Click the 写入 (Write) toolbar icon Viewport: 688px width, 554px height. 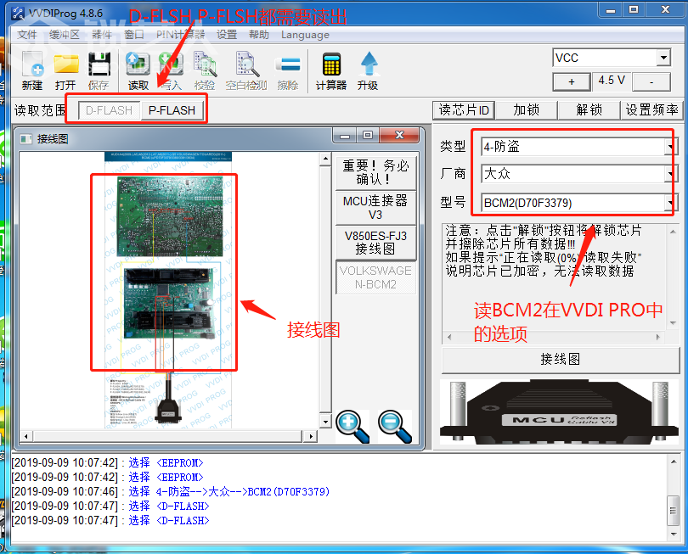click(x=171, y=70)
